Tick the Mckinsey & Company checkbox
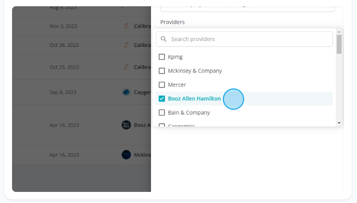Viewport: 357px width, 203px height. (x=162, y=71)
